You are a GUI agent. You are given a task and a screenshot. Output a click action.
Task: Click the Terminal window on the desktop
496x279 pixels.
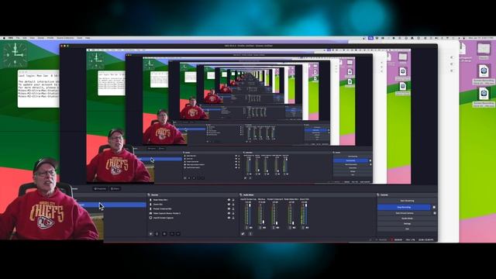[x=38, y=88]
